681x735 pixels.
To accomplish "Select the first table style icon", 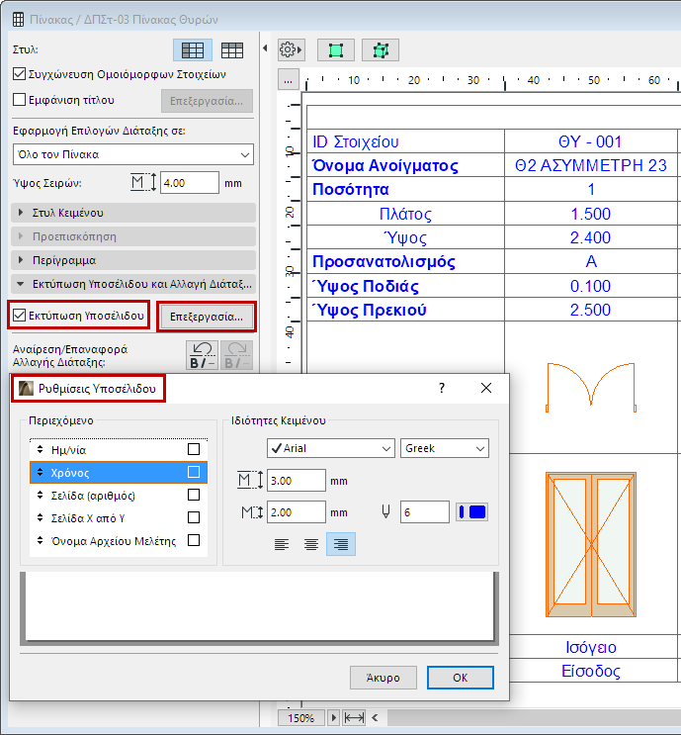I will point(193,50).
